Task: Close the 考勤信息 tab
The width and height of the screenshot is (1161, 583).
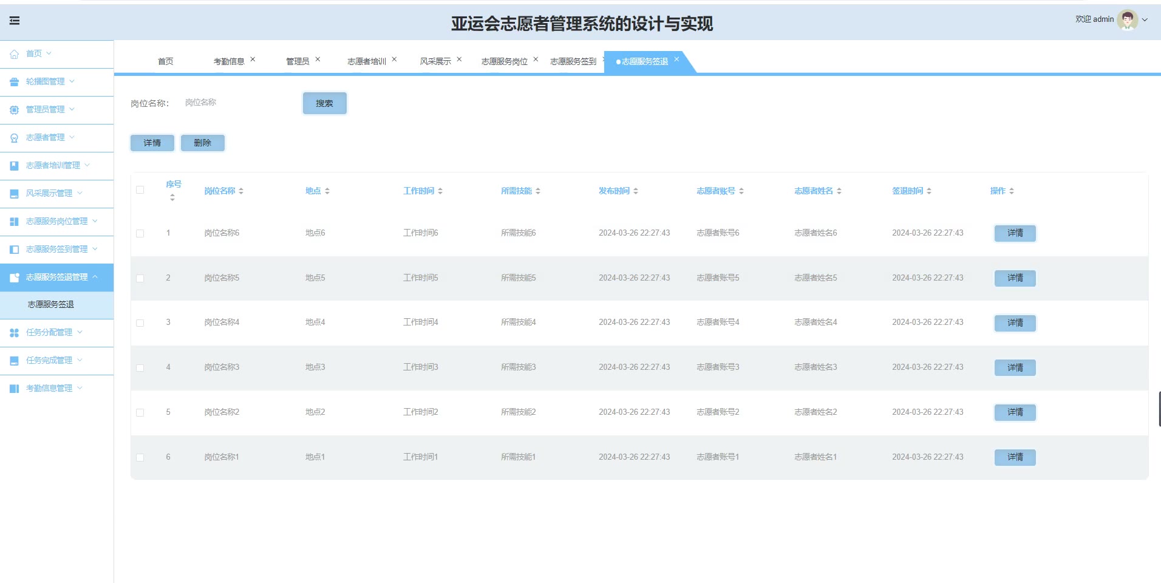Action: pyautogui.click(x=253, y=60)
